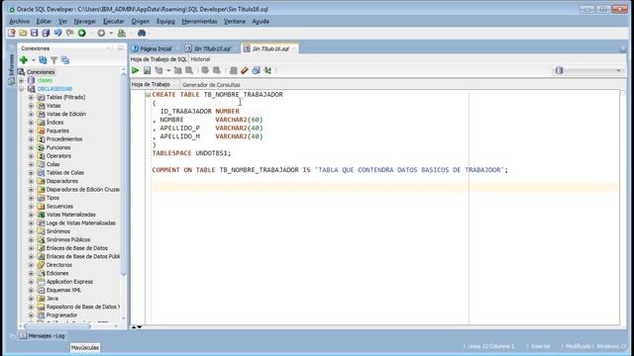The image size is (634, 356).
Task: Click the Rollback icon in worksheet toolbar
Action: 217,70
